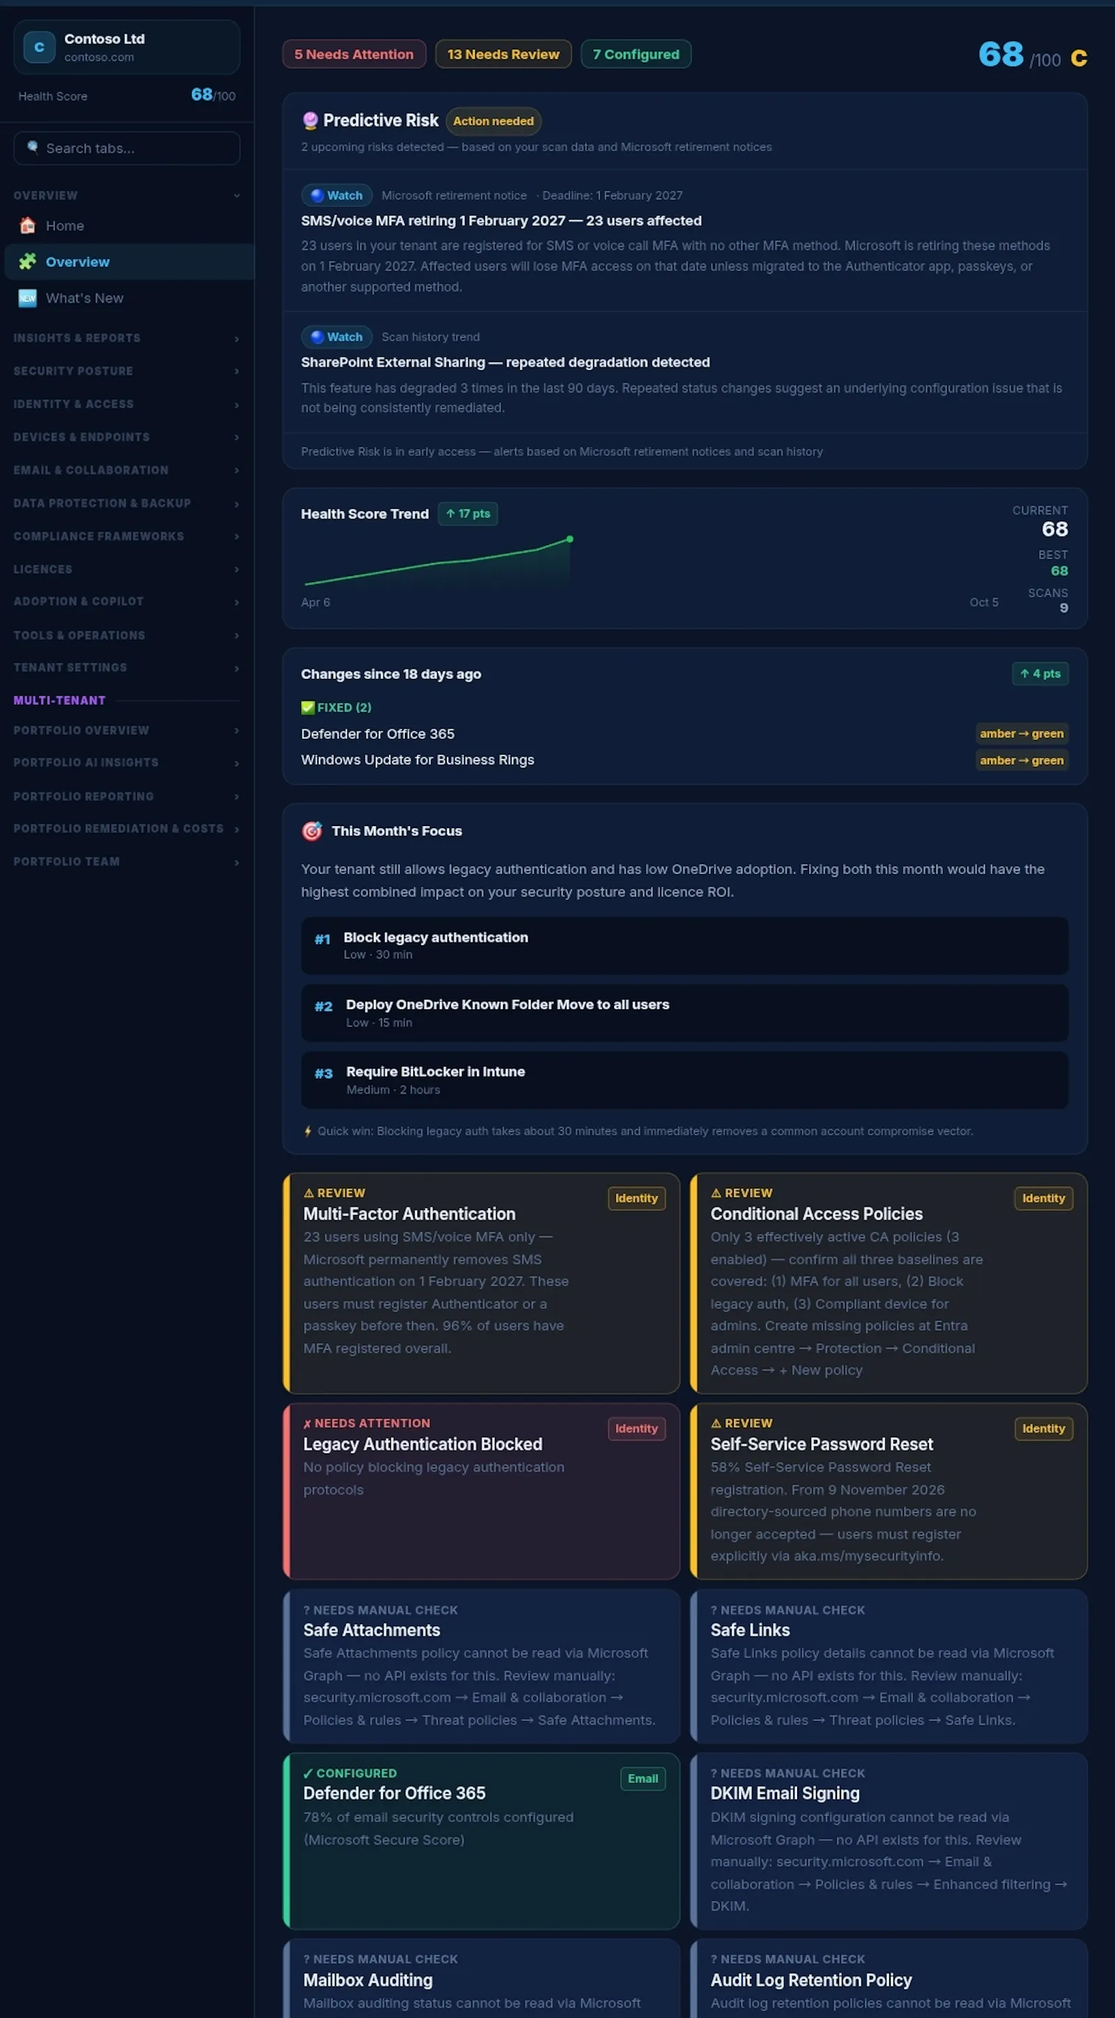The height and width of the screenshot is (2018, 1115).
Task: Open the Self-Service Password Reset card
Action: 889,1491
